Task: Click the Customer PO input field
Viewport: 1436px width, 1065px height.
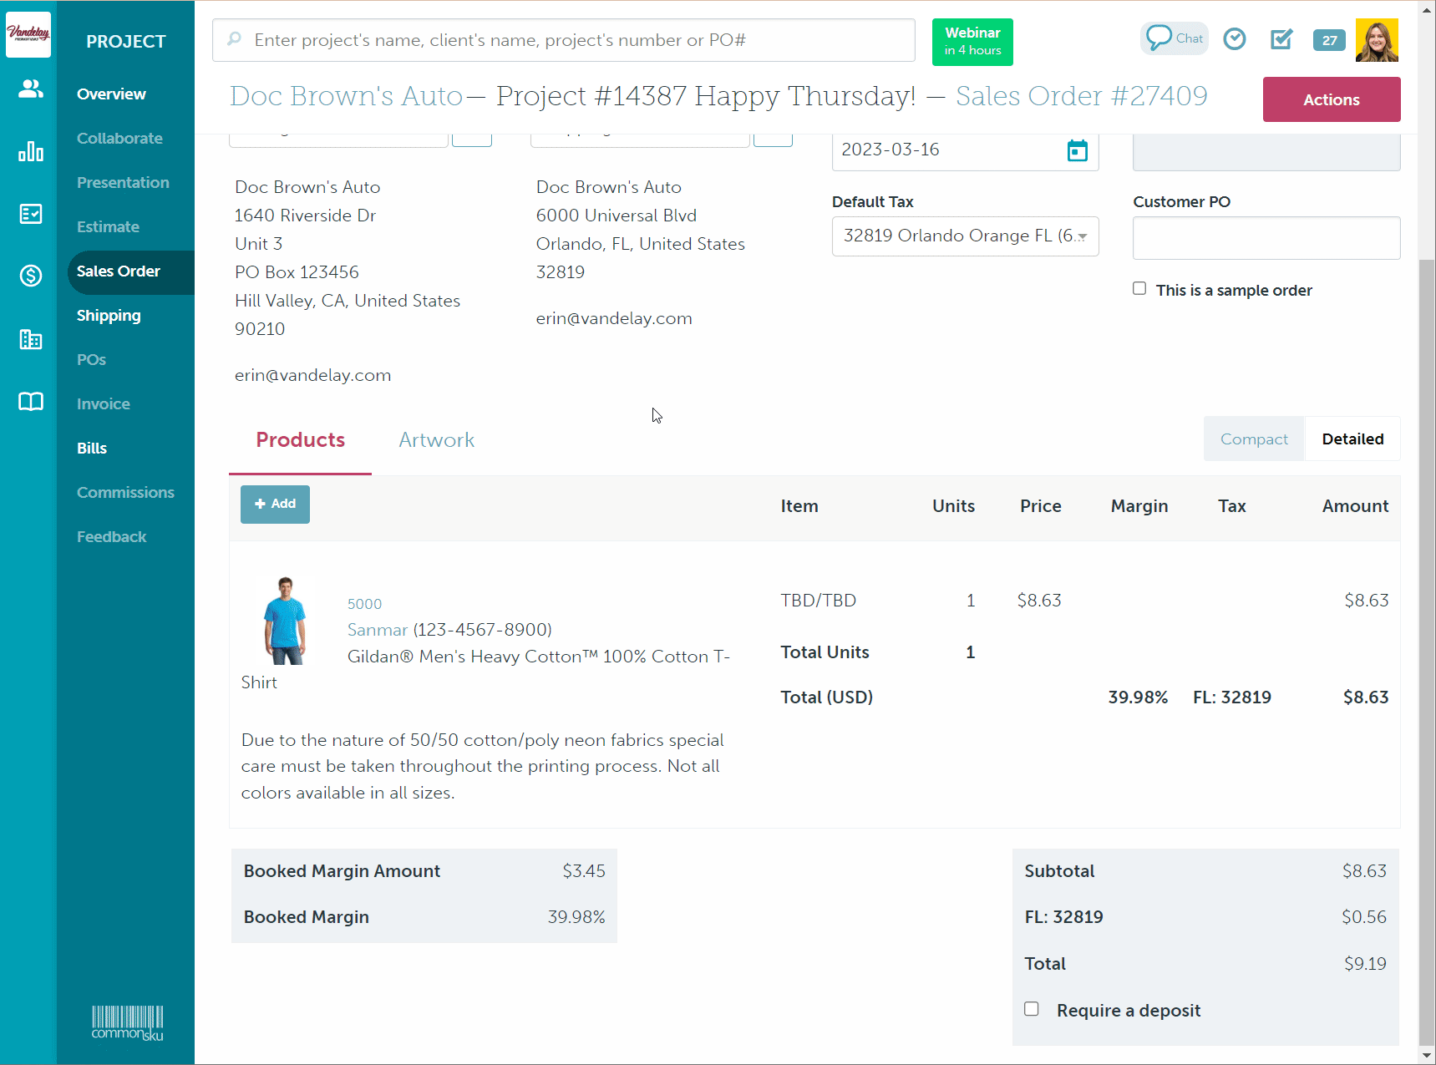Action: 1266,238
